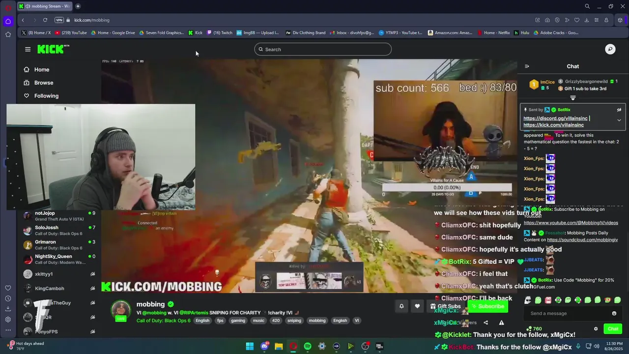Toggle follow heart for mobbing
The height and width of the screenshot is (354, 629).
click(417, 306)
